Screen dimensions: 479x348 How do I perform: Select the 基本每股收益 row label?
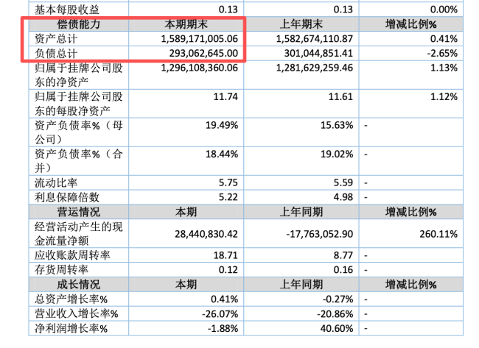pos(67,10)
